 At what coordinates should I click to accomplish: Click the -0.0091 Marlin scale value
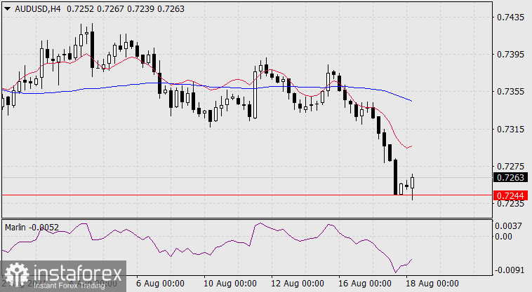coord(508,270)
